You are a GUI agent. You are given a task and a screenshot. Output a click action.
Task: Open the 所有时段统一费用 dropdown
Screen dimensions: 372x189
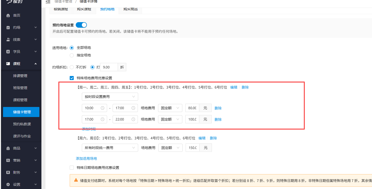[110, 148]
